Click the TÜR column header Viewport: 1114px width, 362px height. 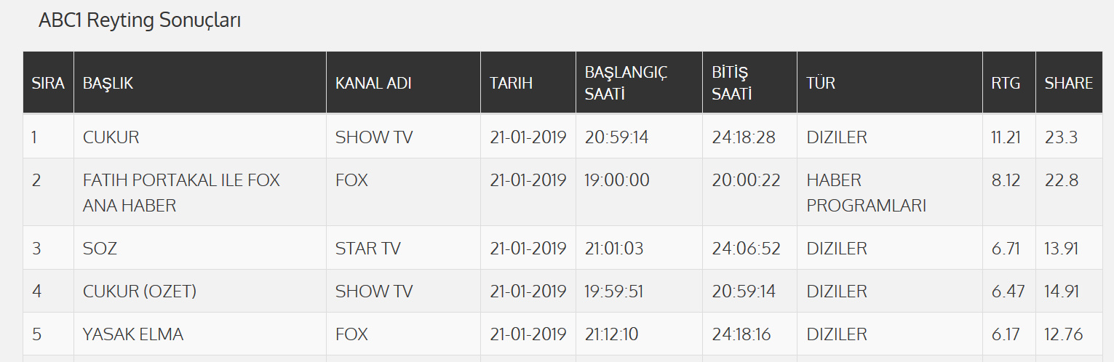point(821,83)
